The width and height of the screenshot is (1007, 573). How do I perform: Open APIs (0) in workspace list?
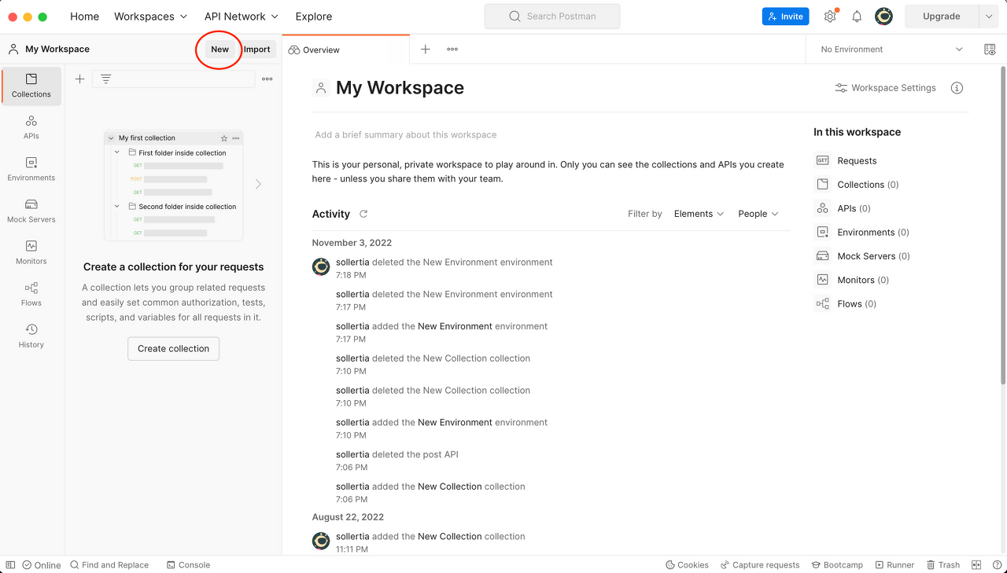pyautogui.click(x=843, y=208)
